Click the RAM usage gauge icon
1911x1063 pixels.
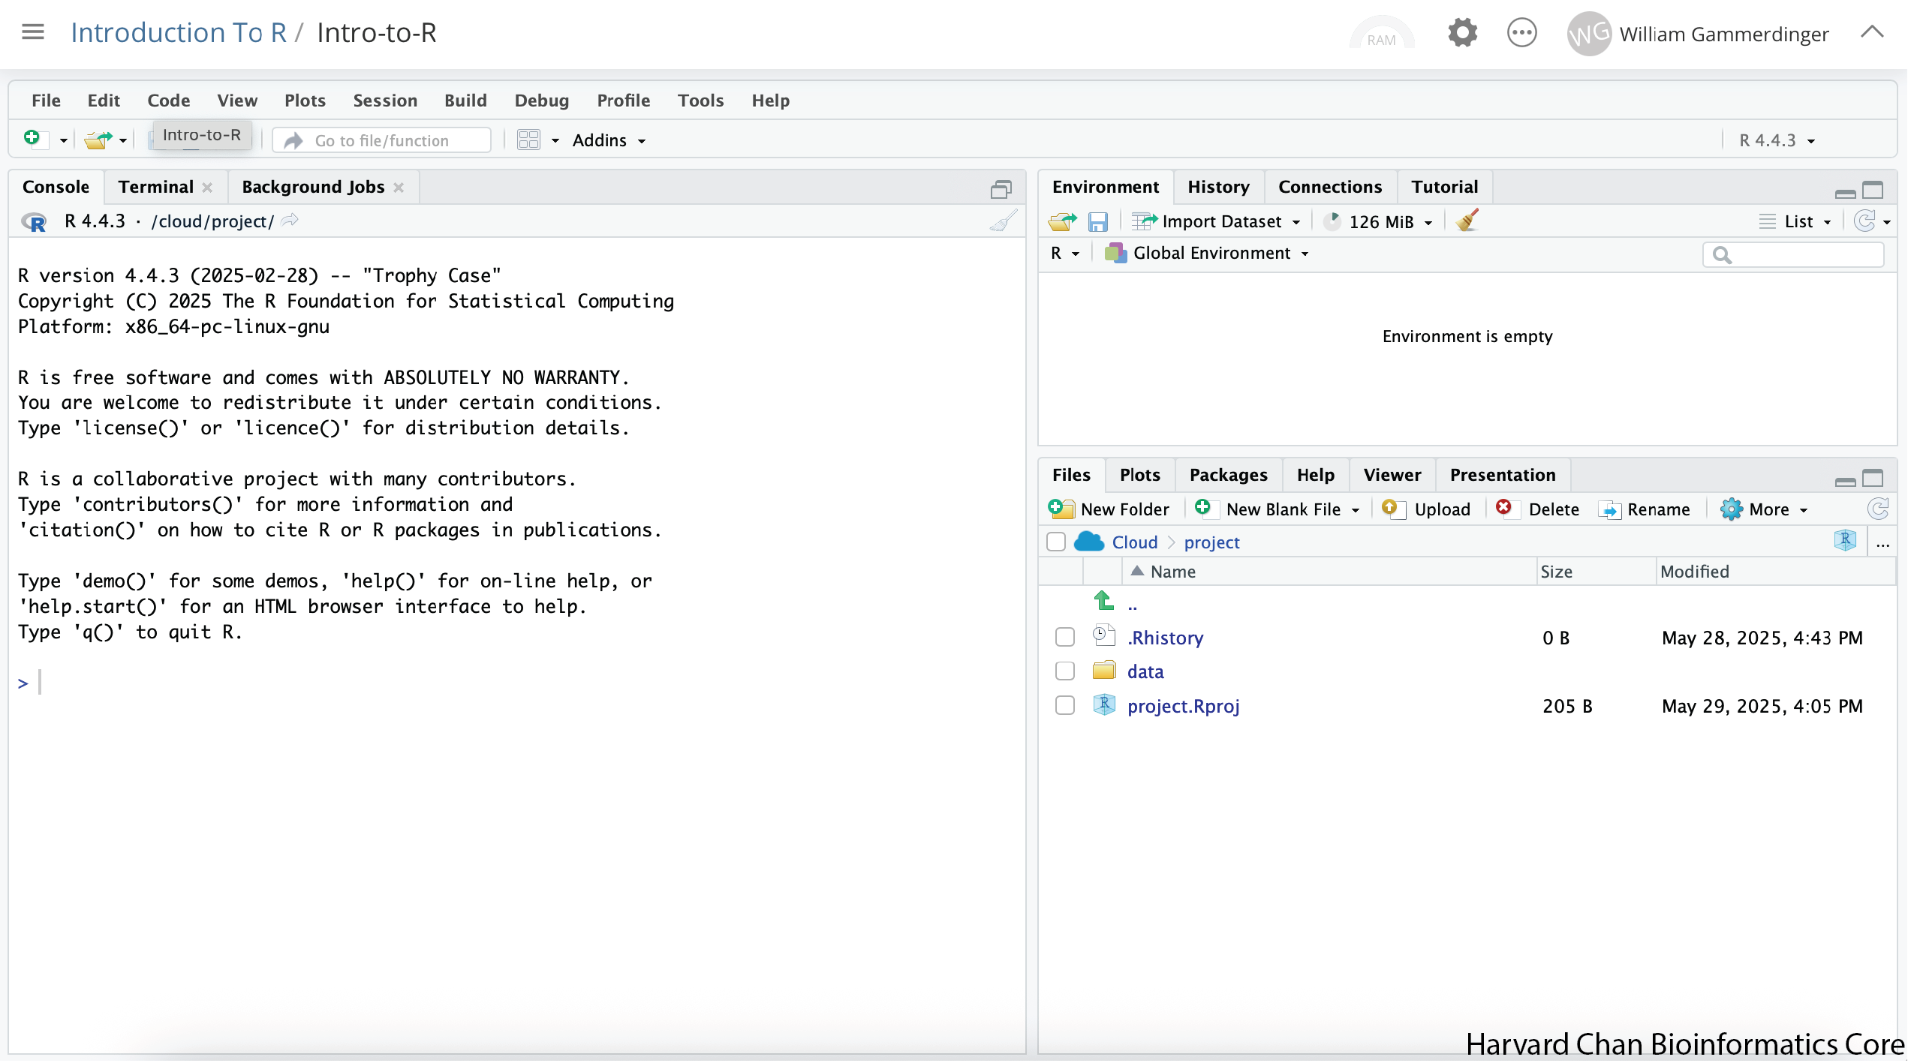(1383, 35)
